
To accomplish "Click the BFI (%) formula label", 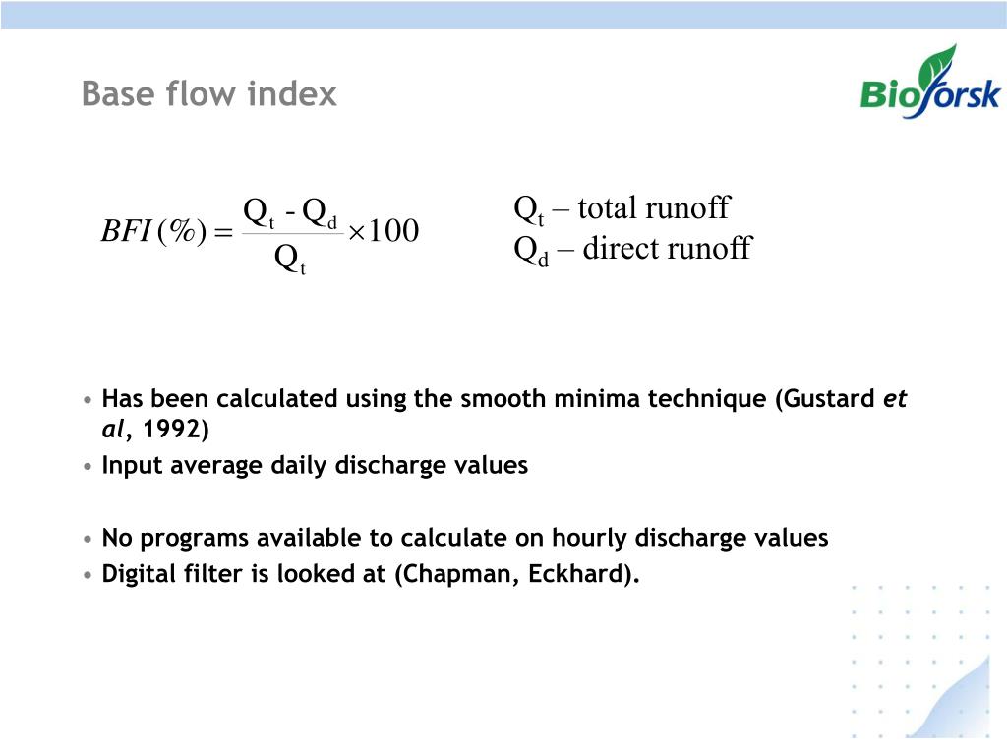I will click(154, 231).
